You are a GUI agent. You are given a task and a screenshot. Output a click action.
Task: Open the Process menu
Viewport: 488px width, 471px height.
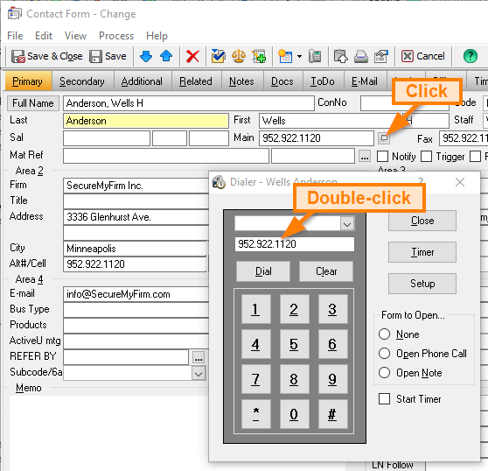(116, 36)
